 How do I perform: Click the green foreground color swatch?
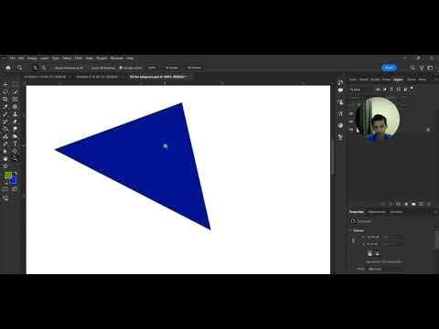pos(8,175)
